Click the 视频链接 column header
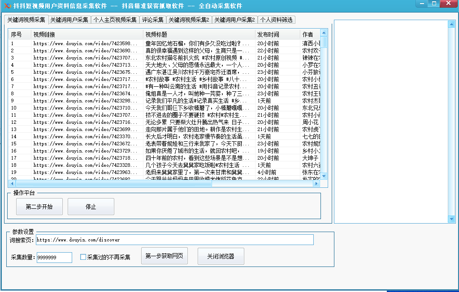The image size is (459, 292). tap(87, 34)
